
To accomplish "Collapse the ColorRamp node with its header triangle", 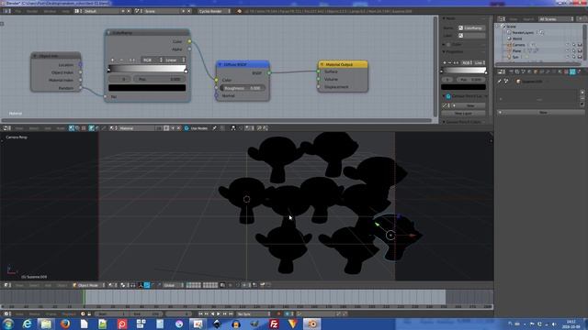I will [108, 33].
